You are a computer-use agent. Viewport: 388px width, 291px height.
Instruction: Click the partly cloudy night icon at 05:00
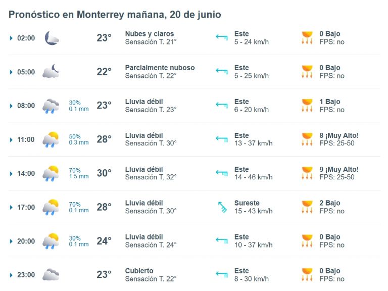(x=51, y=71)
